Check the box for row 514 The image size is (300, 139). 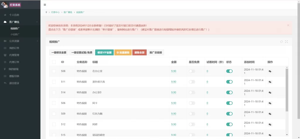(x=54, y=92)
